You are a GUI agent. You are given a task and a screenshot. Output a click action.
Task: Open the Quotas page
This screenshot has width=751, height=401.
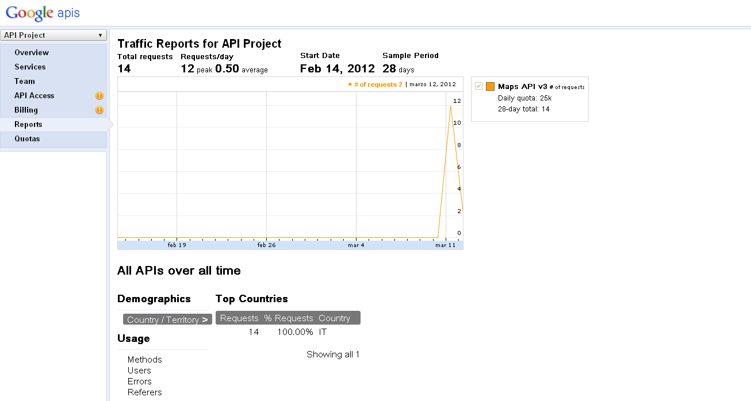[x=27, y=138]
